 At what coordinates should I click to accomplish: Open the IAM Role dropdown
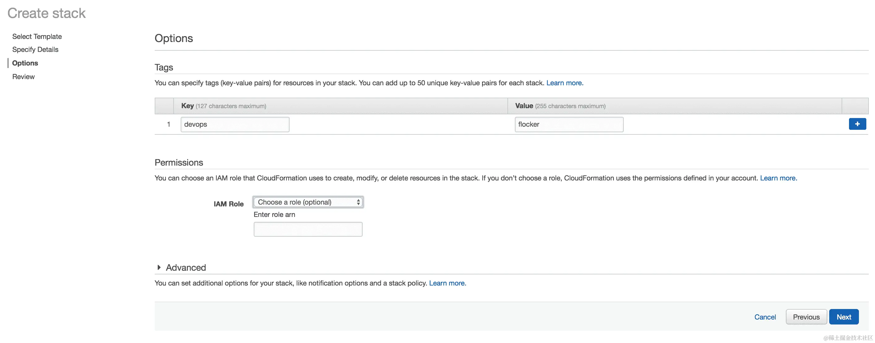point(308,202)
